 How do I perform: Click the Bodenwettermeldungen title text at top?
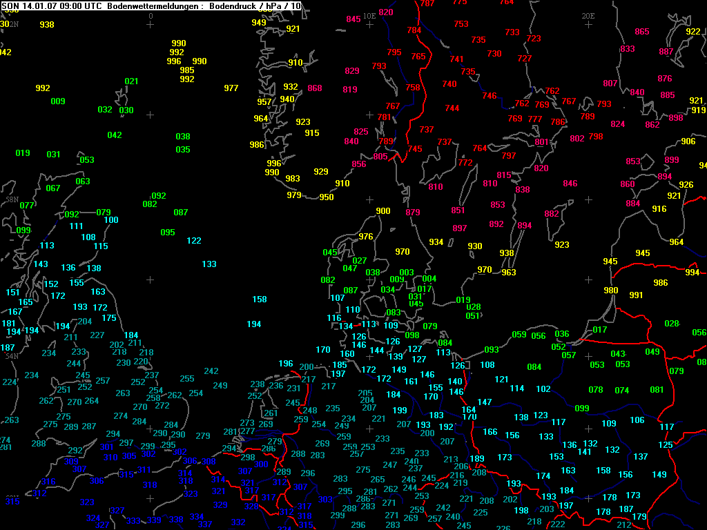tap(151, 6)
